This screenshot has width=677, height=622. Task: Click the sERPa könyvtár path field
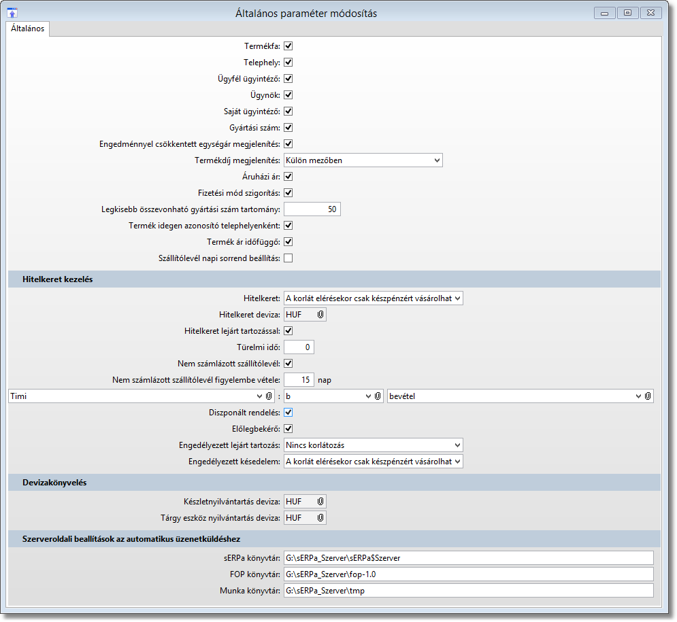point(469,557)
